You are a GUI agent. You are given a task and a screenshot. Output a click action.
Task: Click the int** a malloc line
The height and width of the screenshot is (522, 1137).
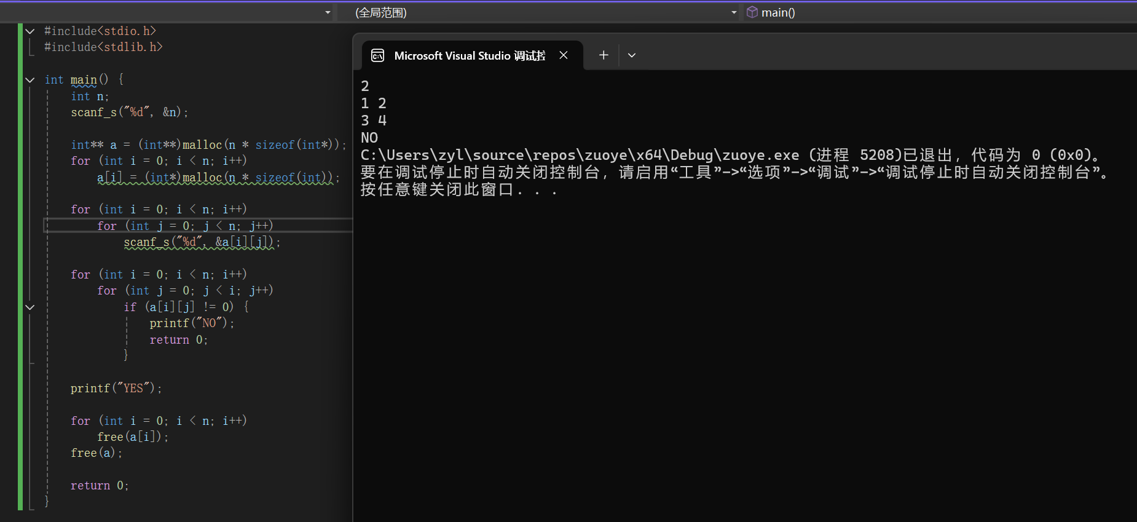point(208,144)
